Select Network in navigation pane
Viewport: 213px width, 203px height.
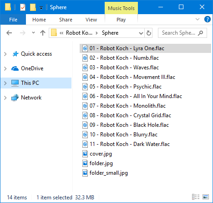point(31,98)
